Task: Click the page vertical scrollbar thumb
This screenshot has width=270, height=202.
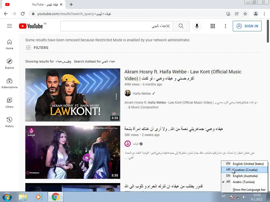Action: (x=268, y=31)
